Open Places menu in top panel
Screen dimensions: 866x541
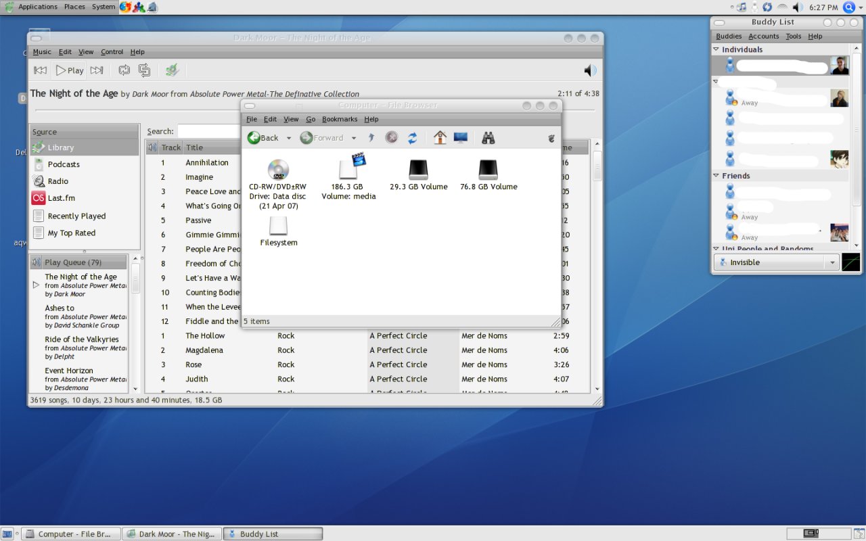[74, 7]
